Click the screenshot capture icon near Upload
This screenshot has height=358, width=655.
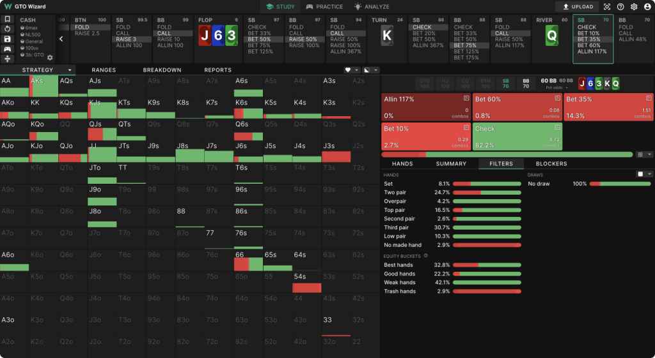[607, 6]
